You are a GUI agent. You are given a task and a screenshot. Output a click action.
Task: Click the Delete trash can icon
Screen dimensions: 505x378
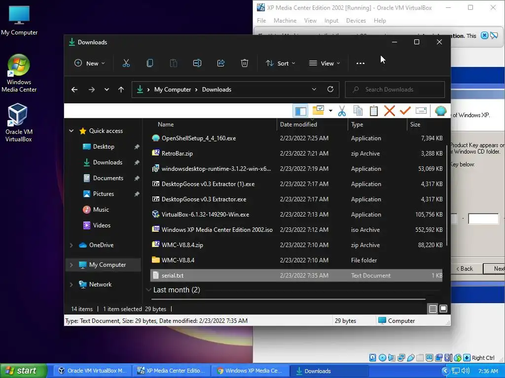pyautogui.click(x=245, y=63)
